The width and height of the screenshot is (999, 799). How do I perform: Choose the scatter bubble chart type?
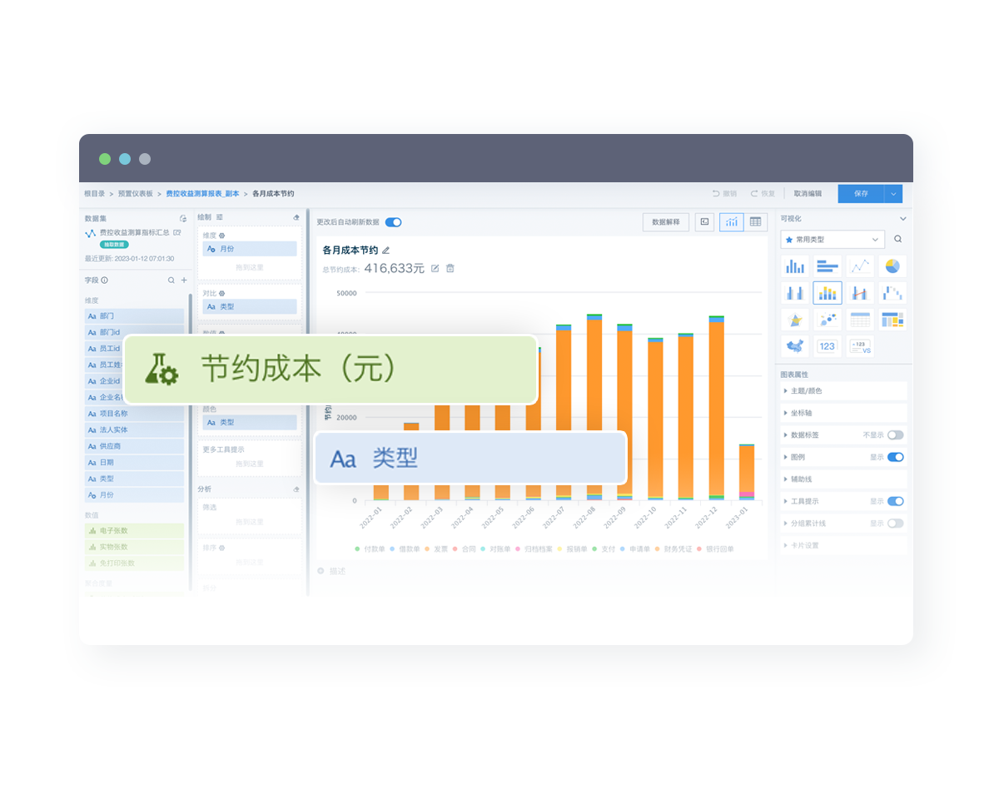point(828,320)
